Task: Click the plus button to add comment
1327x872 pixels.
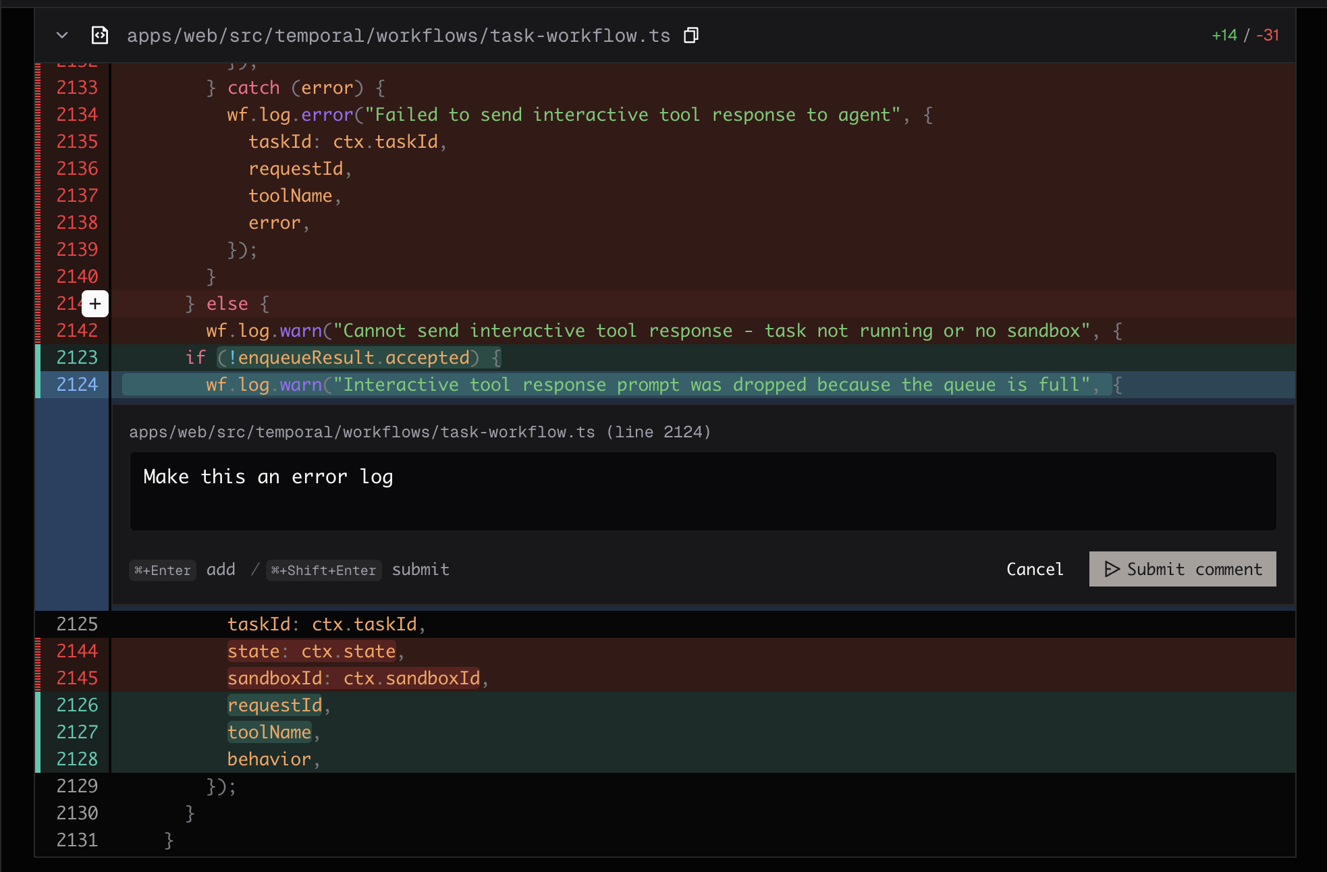Action: 95,304
